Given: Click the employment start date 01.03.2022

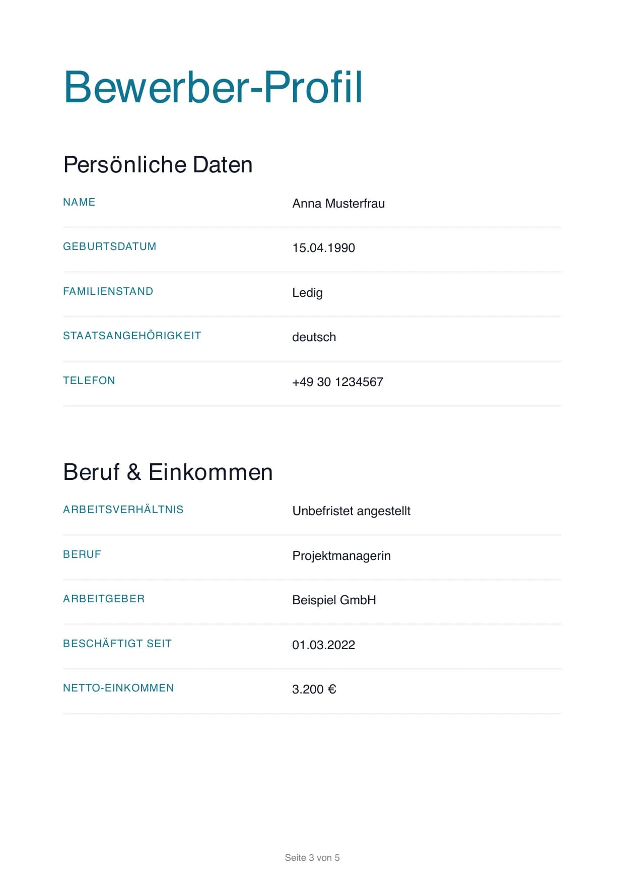Looking at the screenshot, I should tap(323, 645).
